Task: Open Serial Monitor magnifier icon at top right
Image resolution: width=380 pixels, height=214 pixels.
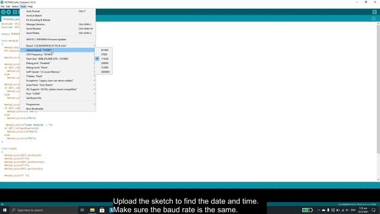Action: [x=375, y=12]
